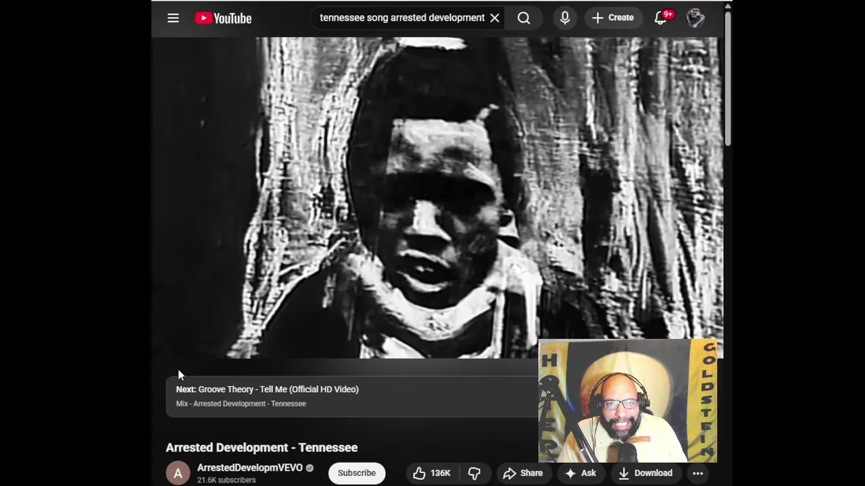Click the 21.6K subscribers text
This screenshot has height=486, width=865.
click(x=226, y=480)
